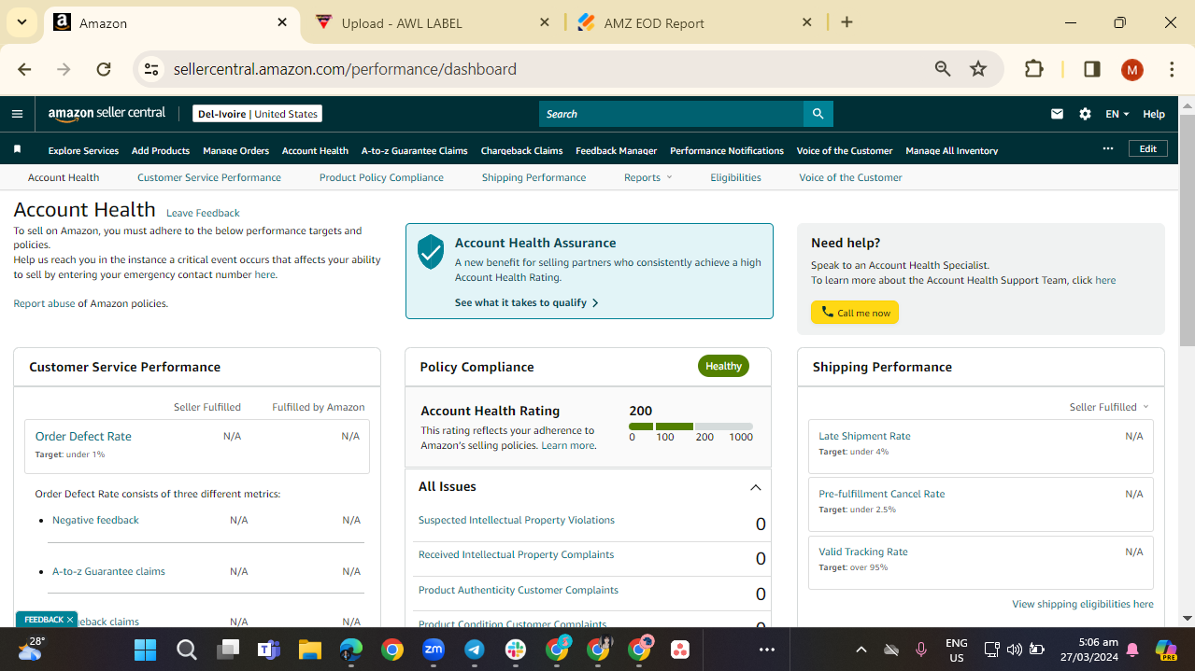The height and width of the screenshot is (671, 1195).
Task: Open Windows taskbar search
Action: 186,650
